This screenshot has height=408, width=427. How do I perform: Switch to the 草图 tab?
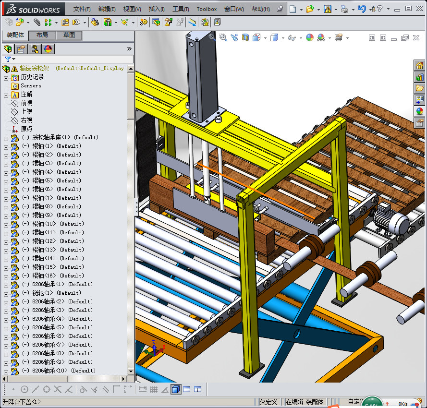point(69,35)
